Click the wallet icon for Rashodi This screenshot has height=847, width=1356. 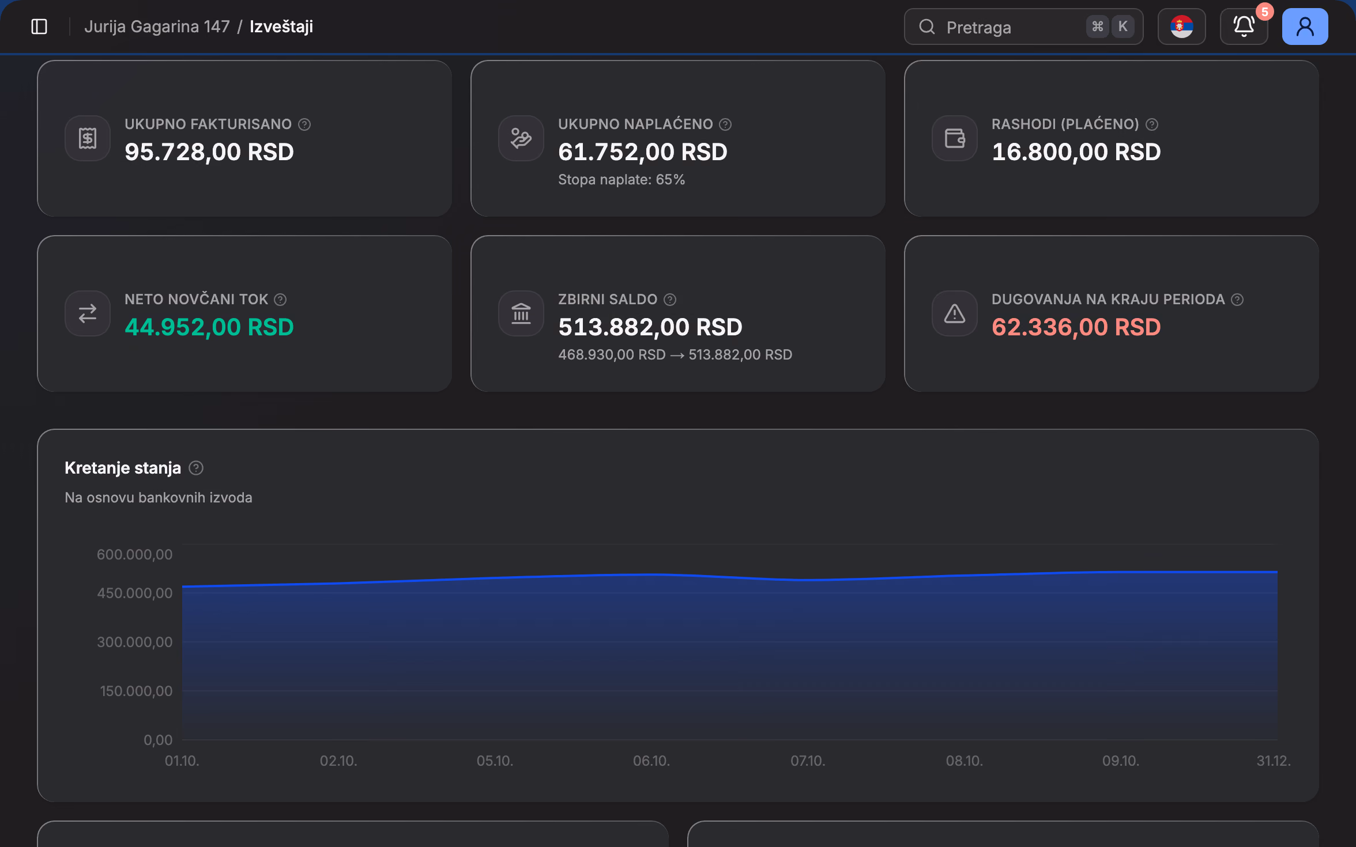[x=955, y=138]
